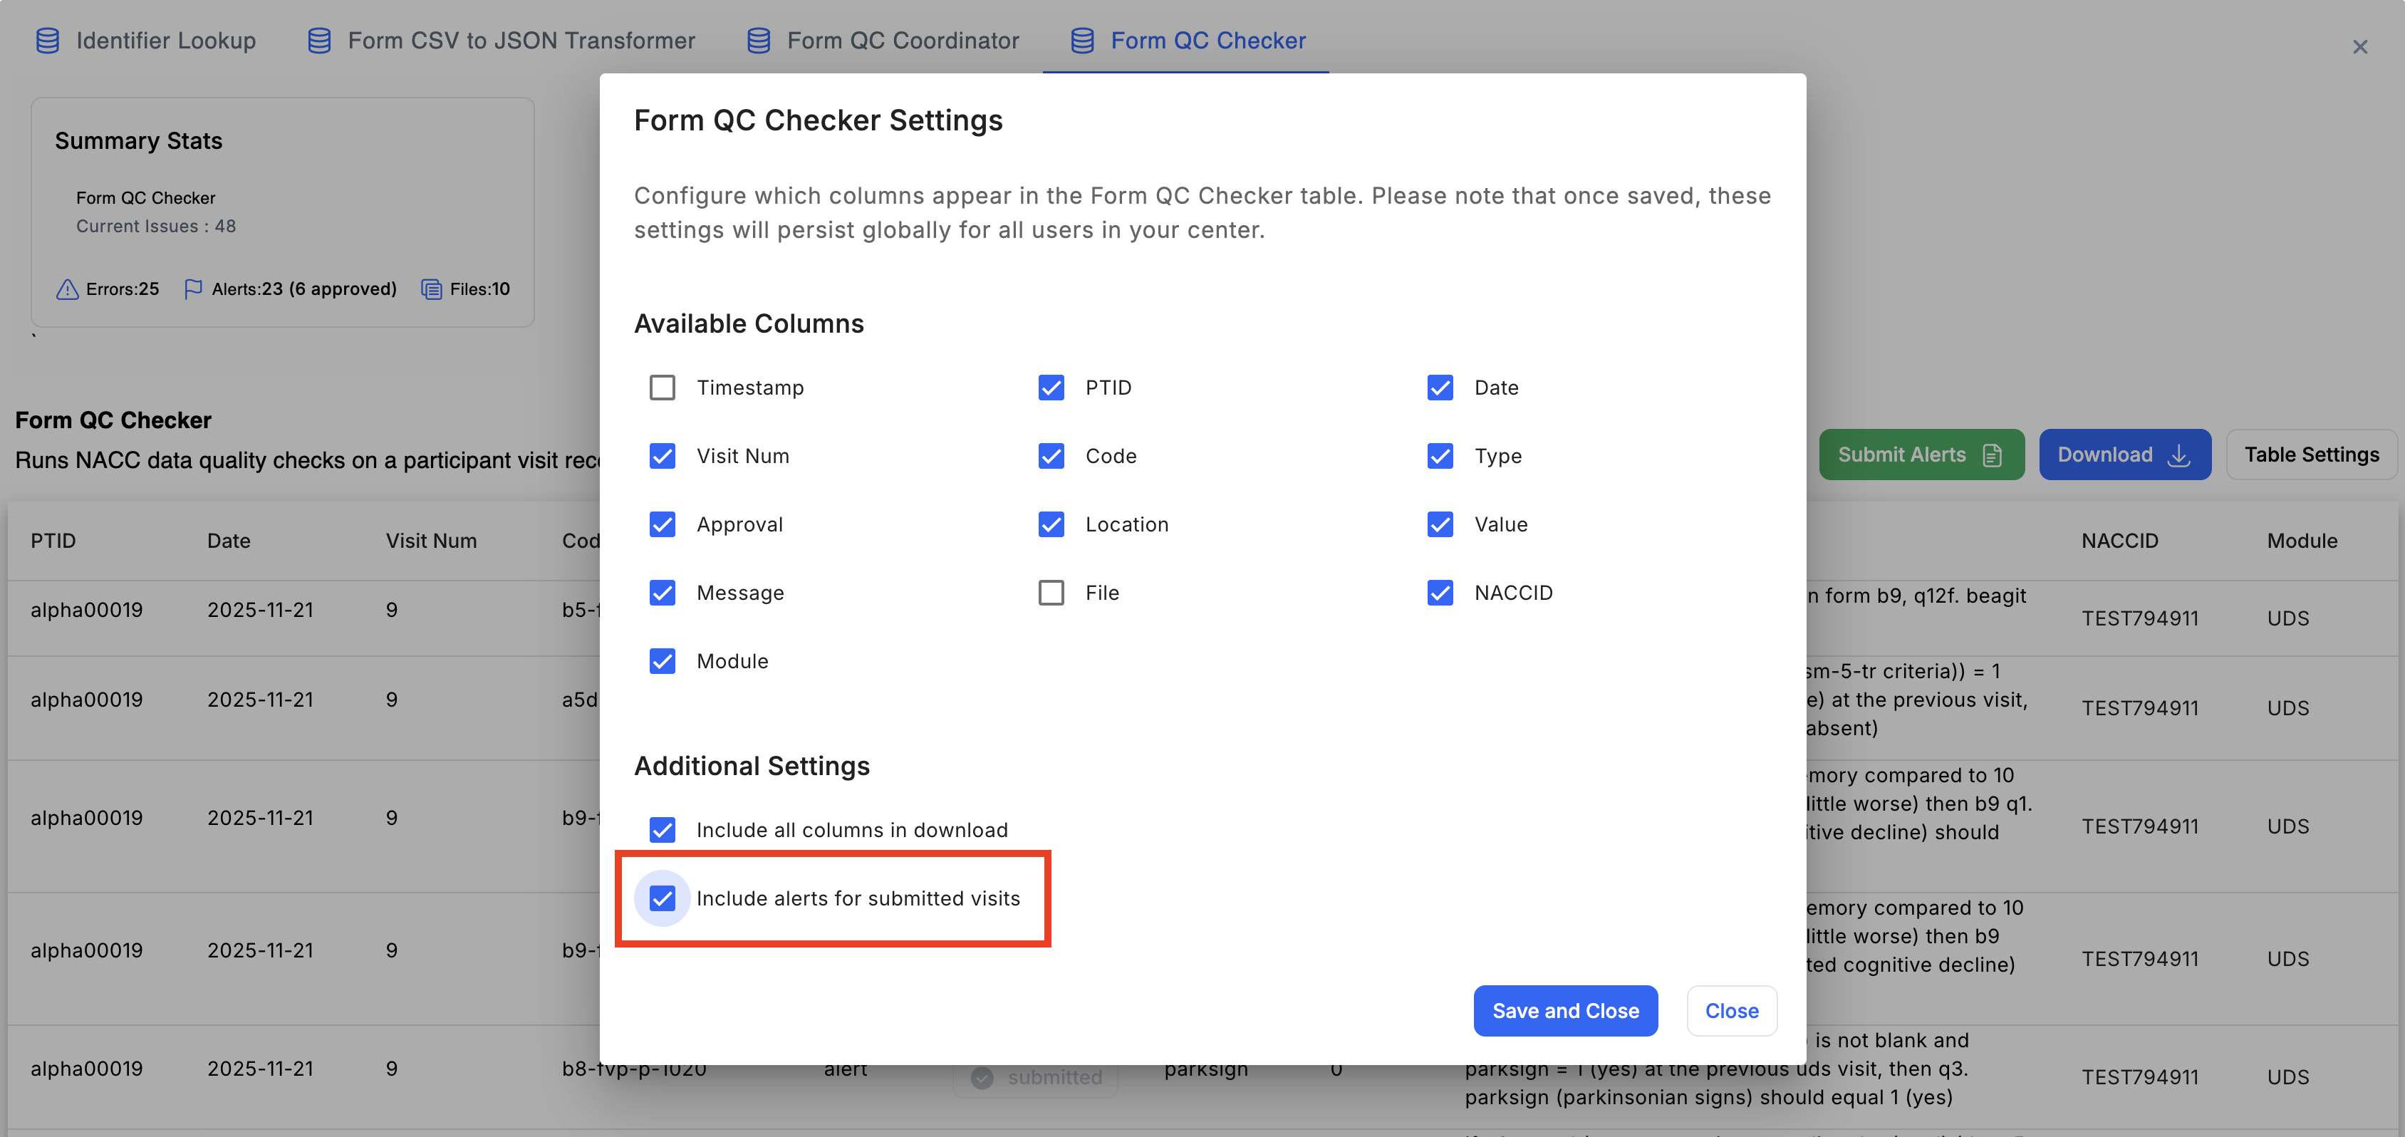This screenshot has width=2405, height=1137.
Task: Click the b8-fvp-p-1020 code cell
Action: [634, 1070]
